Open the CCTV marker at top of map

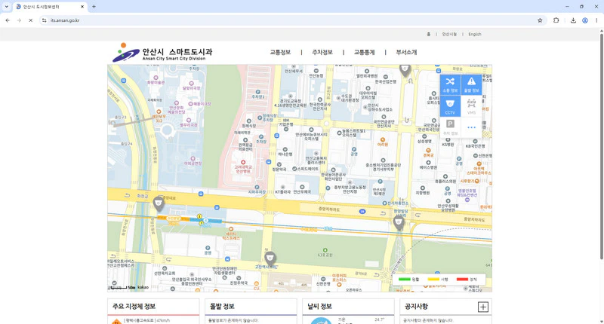(405, 70)
